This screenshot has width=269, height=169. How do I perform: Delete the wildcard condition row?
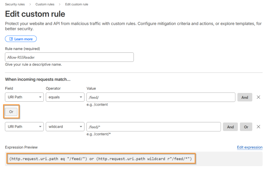pos(258,127)
